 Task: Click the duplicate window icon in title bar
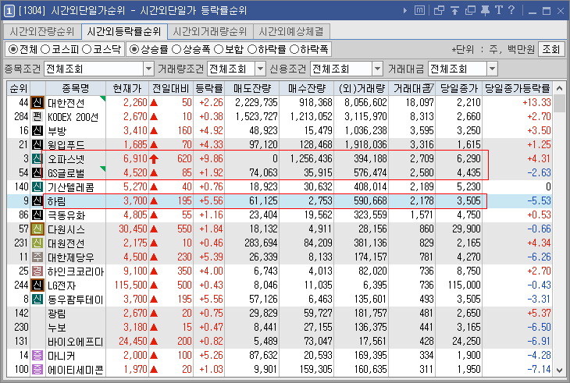click(470, 10)
